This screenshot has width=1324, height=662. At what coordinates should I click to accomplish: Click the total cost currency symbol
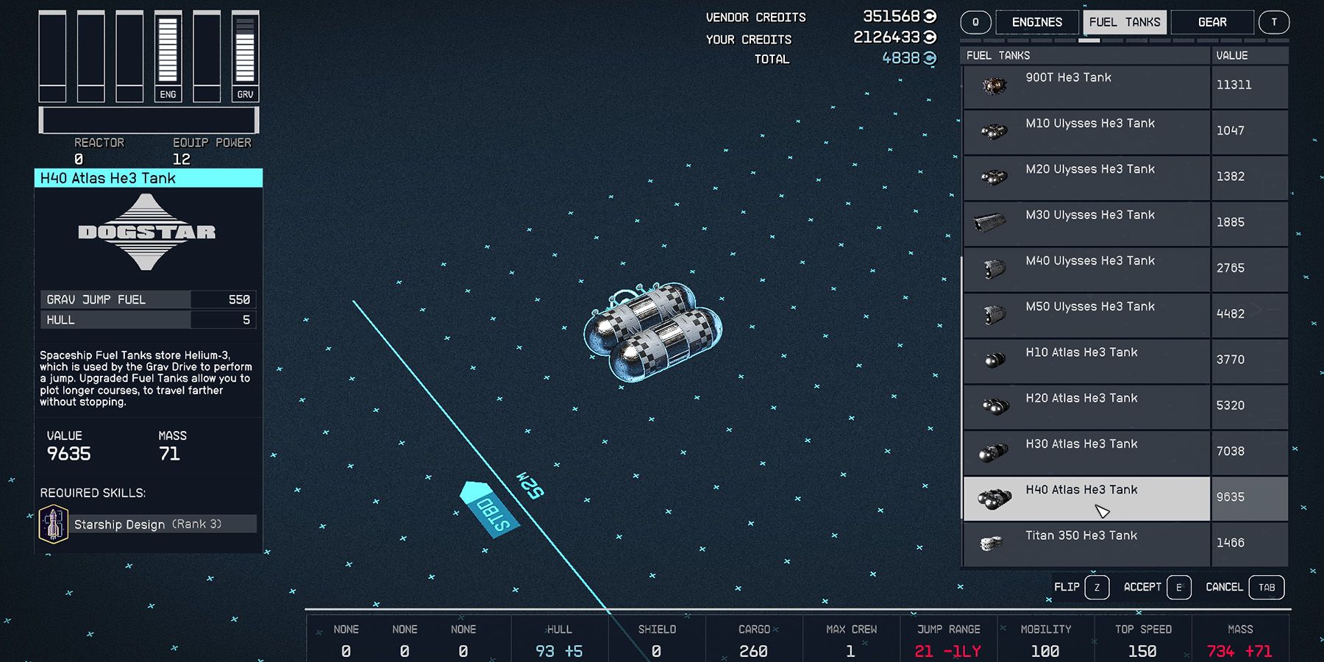tap(930, 57)
